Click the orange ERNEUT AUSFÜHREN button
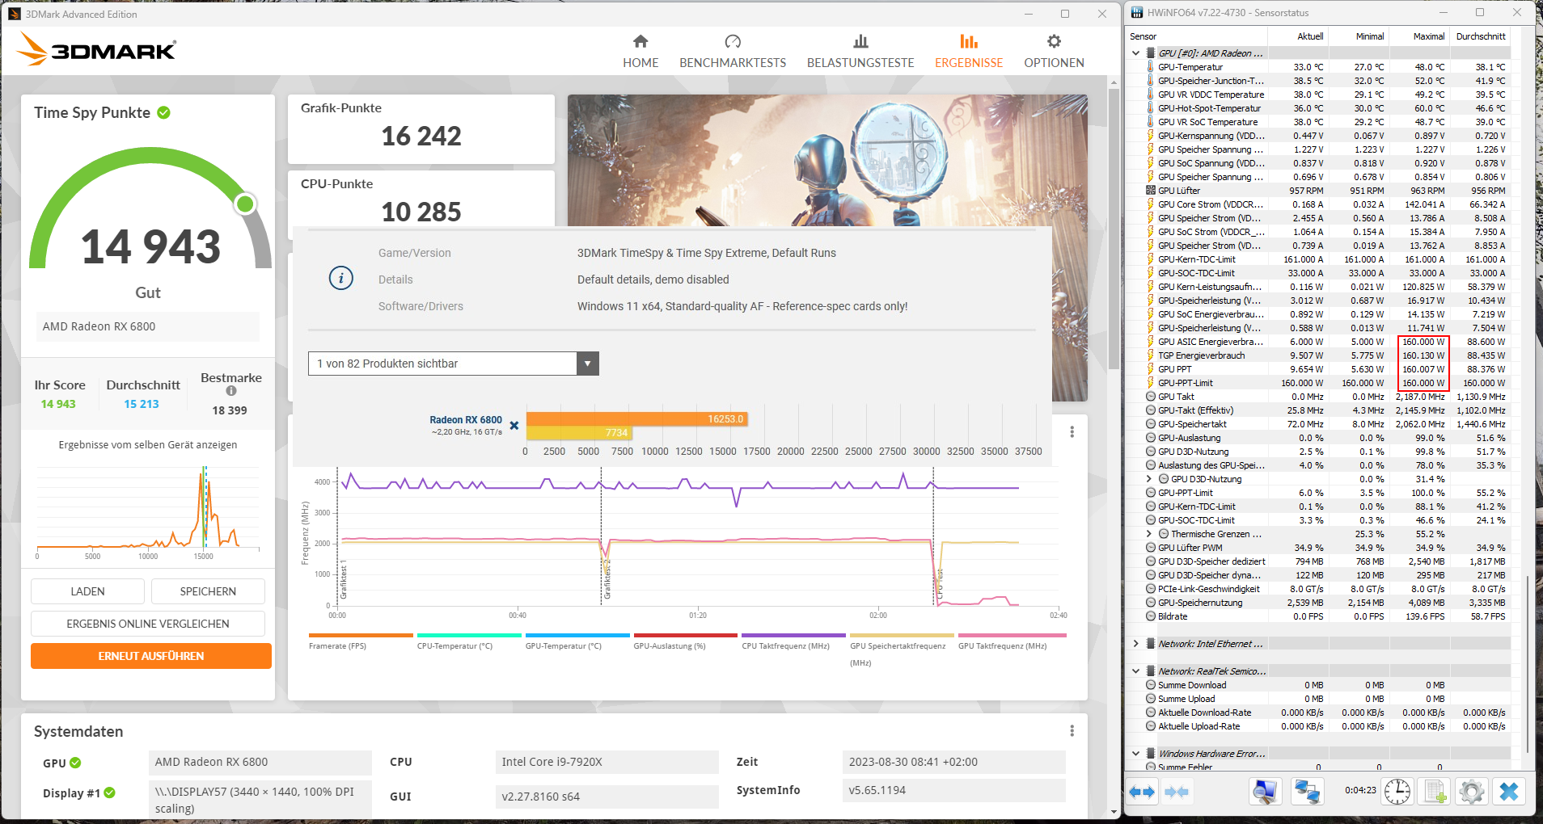 pyautogui.click(x=151, y=656)
